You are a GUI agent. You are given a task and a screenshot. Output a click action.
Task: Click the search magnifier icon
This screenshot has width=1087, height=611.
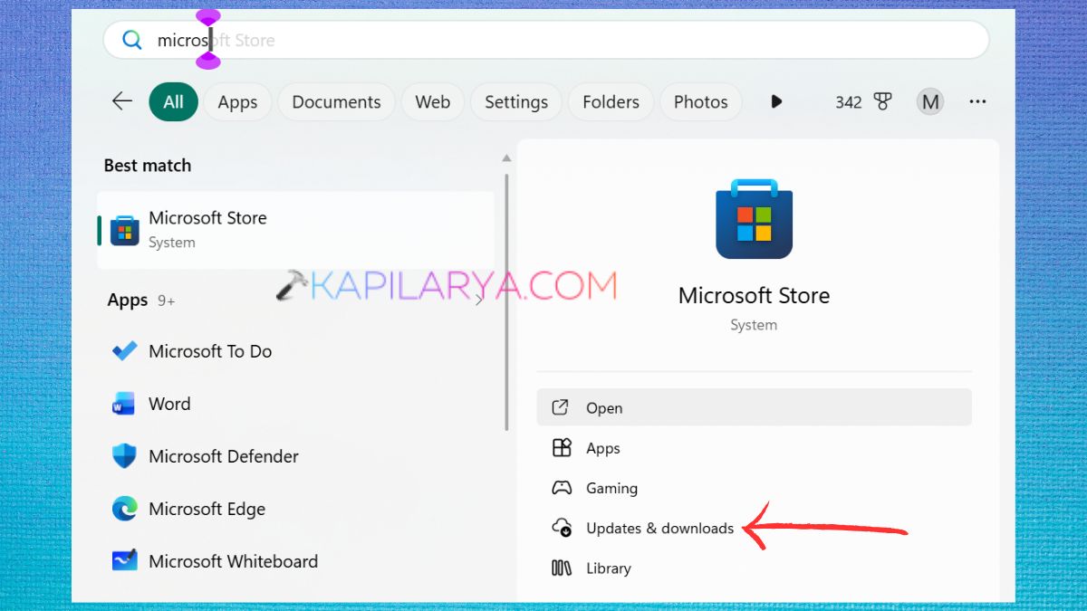[132, 40]
